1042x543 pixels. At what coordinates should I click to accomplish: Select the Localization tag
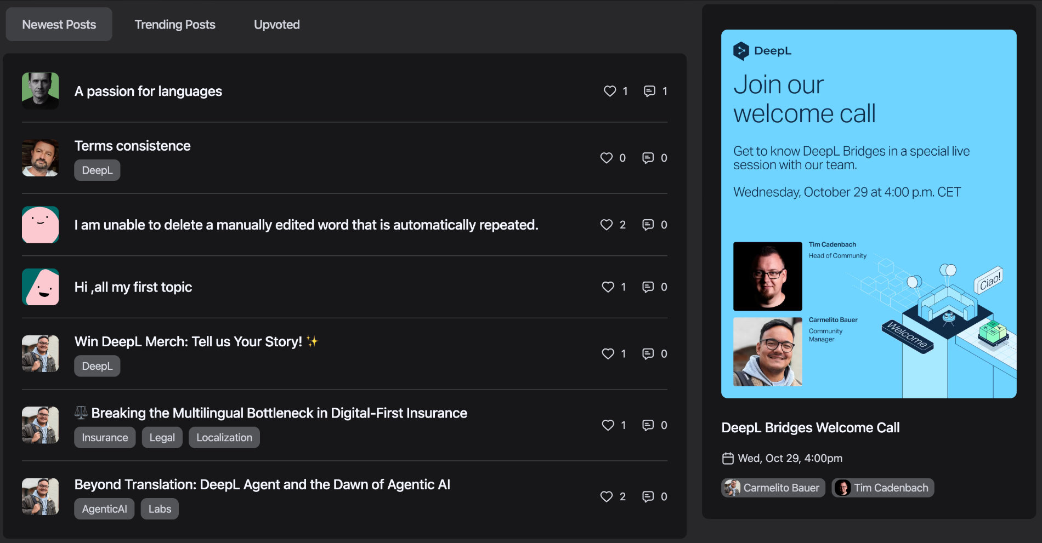click(224, 438)
